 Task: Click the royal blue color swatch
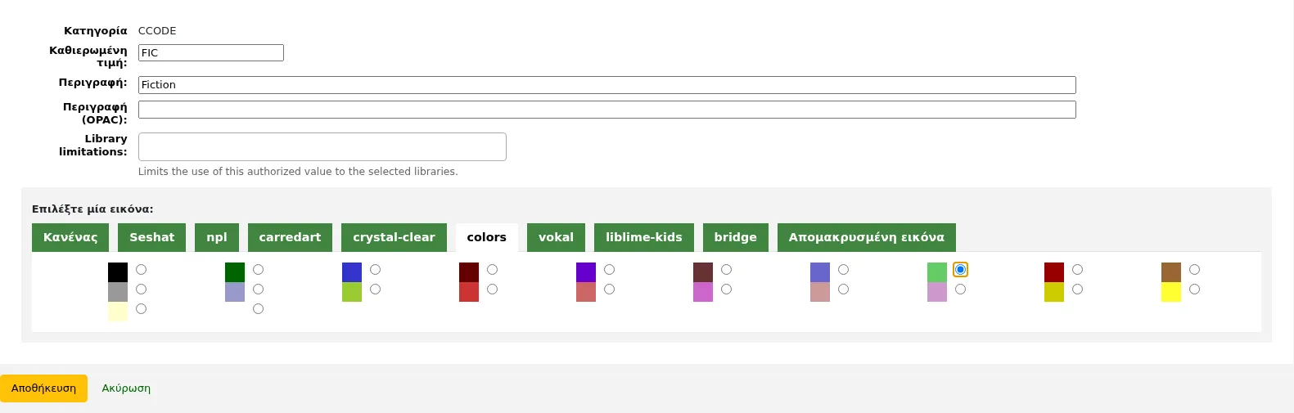pos(352,272)
